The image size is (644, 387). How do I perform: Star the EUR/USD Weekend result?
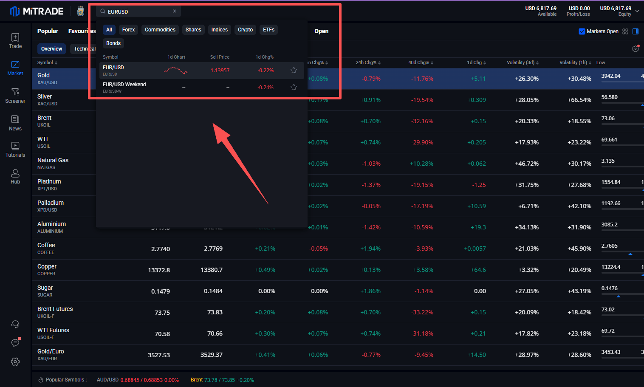coord(294,87)
